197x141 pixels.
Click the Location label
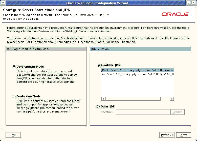coord(107,112)
